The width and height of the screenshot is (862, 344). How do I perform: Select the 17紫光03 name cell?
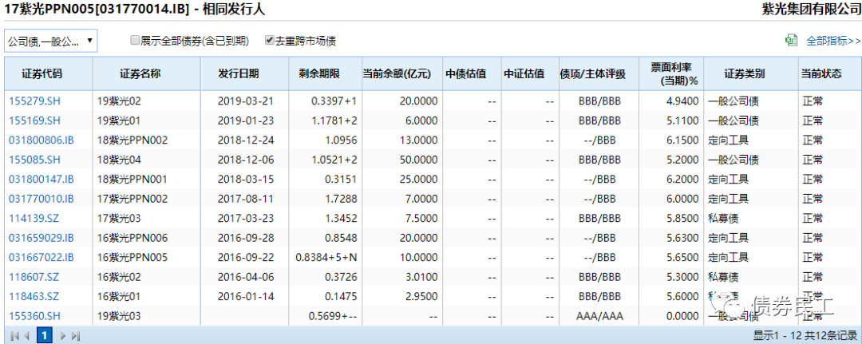click(147, 218)
